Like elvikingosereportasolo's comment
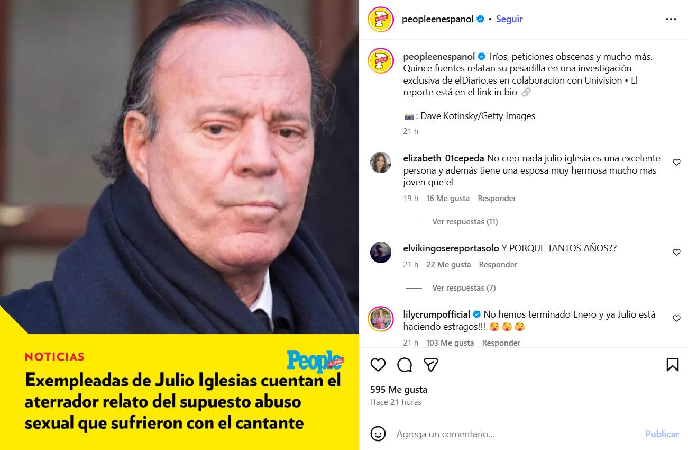The width and height of the screenshot is (688, 450). click(676, 253)
